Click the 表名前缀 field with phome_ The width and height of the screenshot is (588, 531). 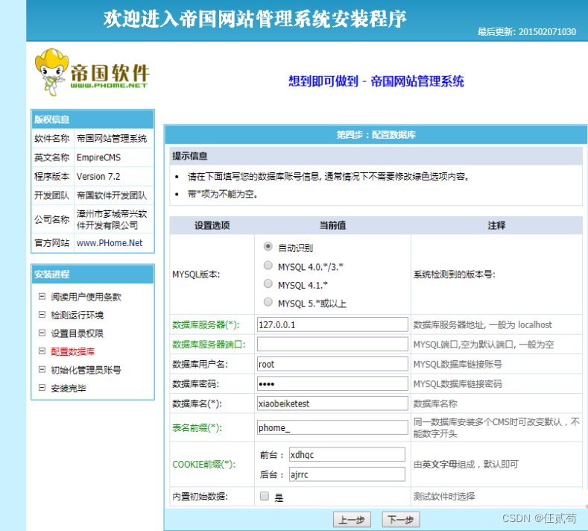[x=332, y=427]
